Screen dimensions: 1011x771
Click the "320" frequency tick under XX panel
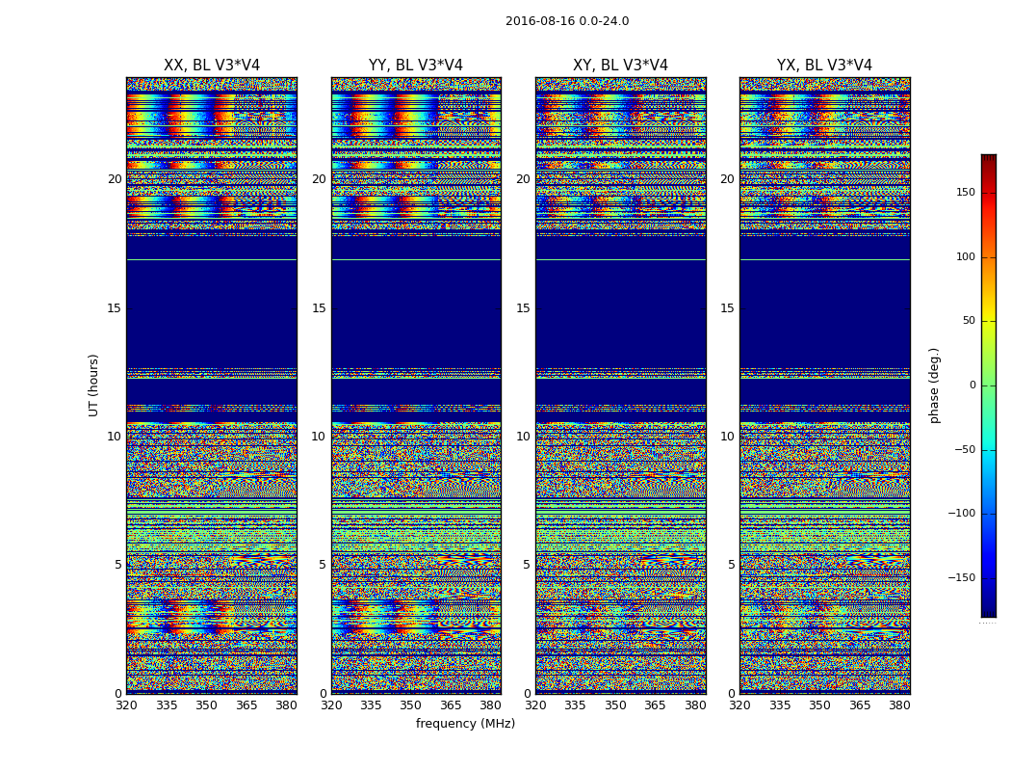[x=126, y=705]
